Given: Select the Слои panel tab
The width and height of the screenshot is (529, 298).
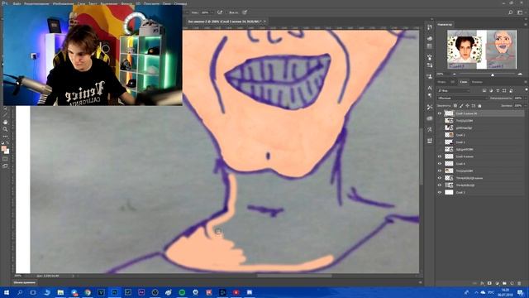Looking at the screenshot, I should click(x=464, y=82).
